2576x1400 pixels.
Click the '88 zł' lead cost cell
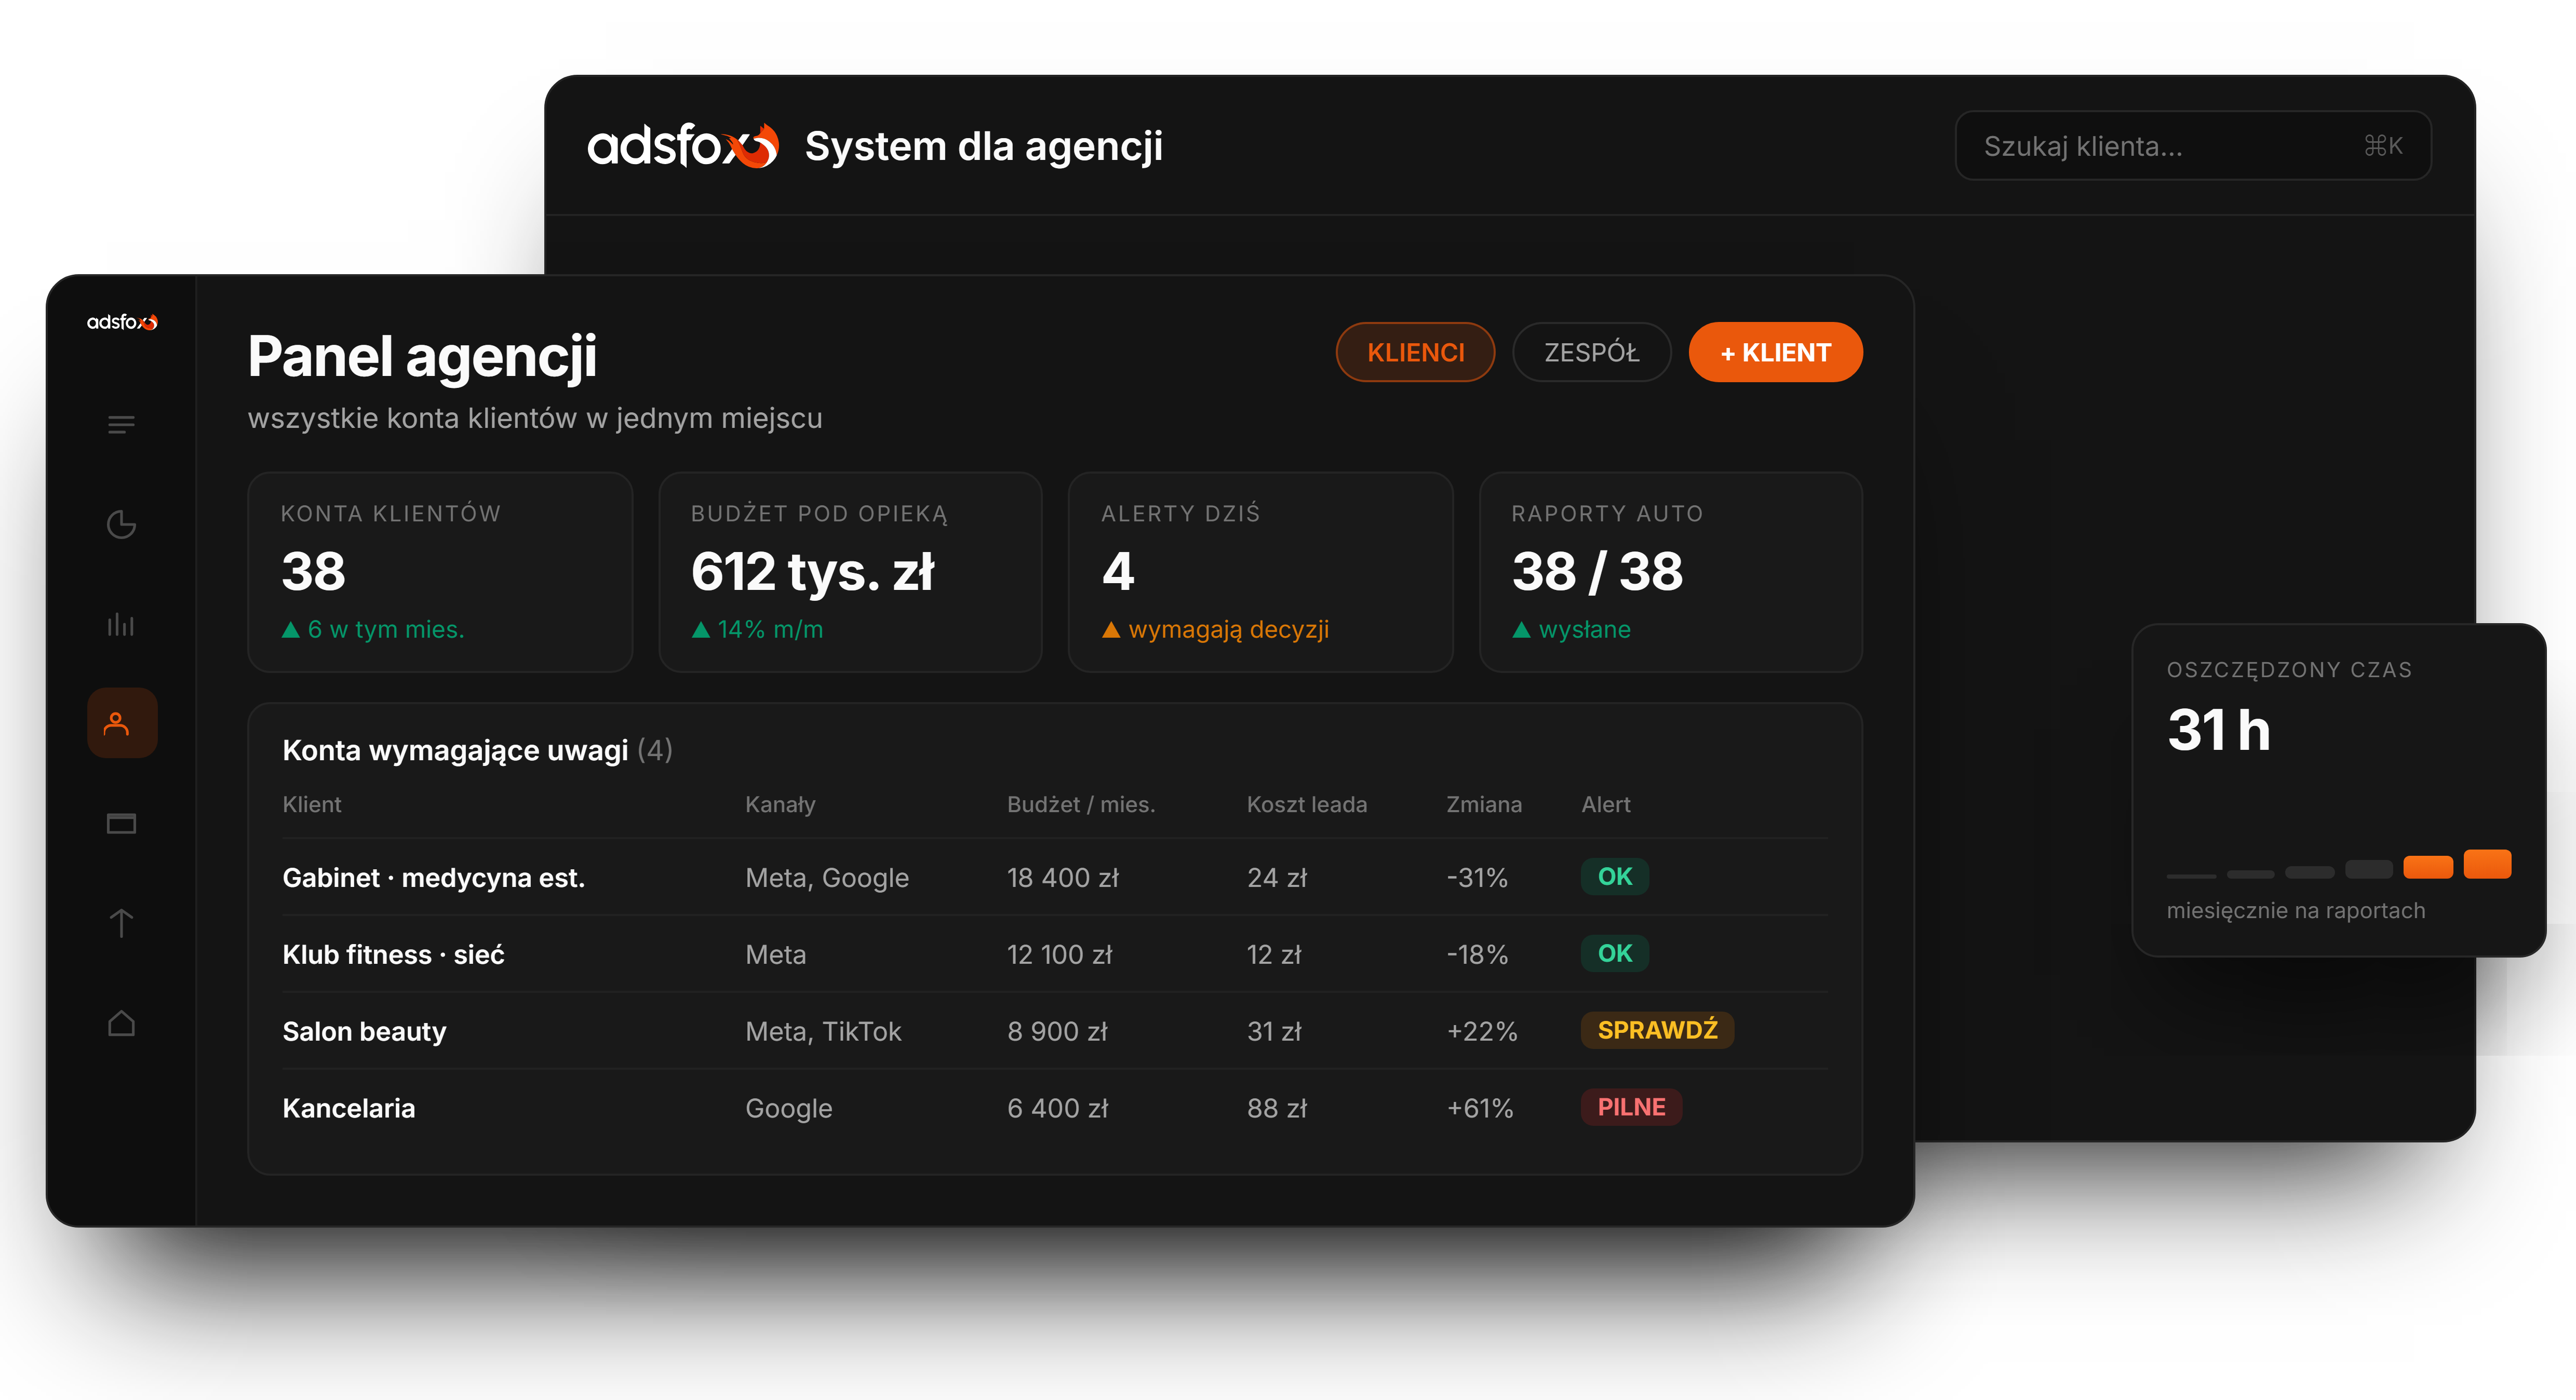point(1276,1108)
